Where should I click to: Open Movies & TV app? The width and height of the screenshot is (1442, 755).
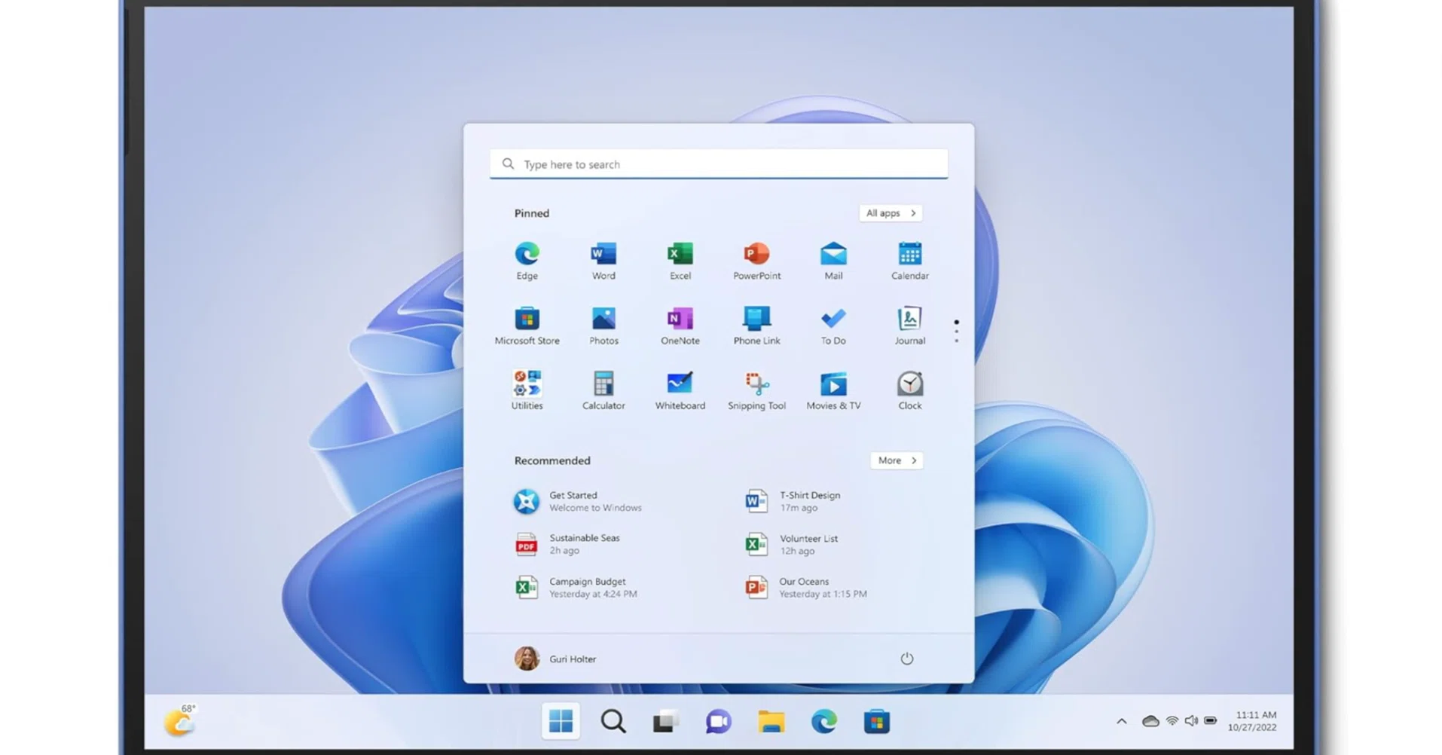point(833,390)
